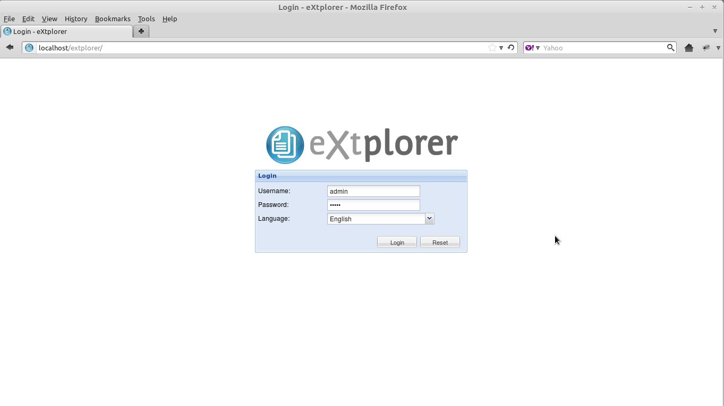This screenshot has width=724, height=406.
Task: Open the Tools menu
Action: [x=146, y=19]
